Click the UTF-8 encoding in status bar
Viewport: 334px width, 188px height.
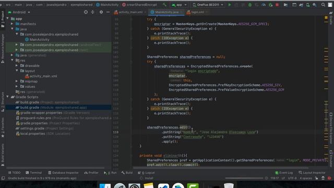click(x=292, y=178)
